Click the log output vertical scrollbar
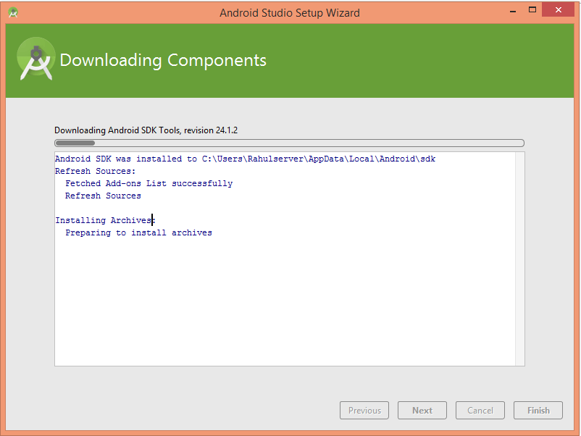 tap(520, 259)
